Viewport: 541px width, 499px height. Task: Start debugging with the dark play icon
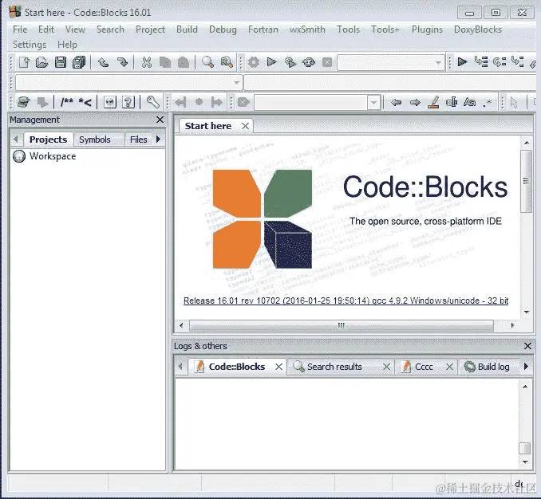(x=462, y=62)
